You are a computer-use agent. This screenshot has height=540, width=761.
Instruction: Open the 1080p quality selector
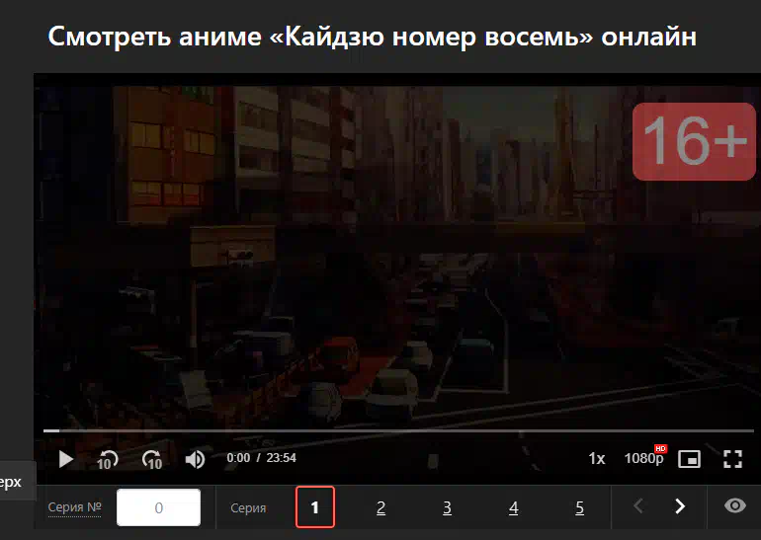(645, 457)
